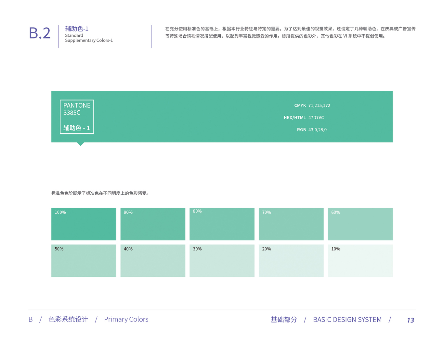
Task: Choose the 20% tint swatch
Action: click(x=291, y=261)
